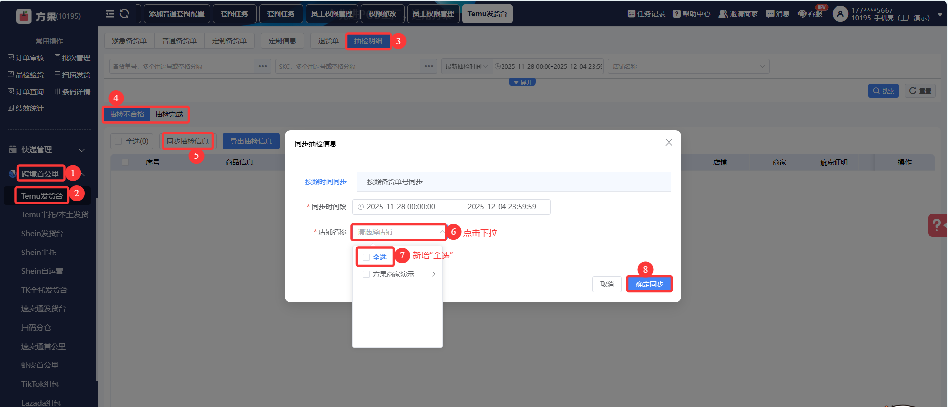Switch to 定制信息 tab

[x=282, y=41]
